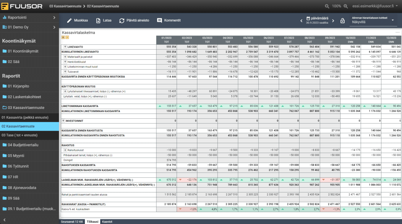
Task: Refresh data with Päivitä aineisto icon
Action: coord(122,20)
